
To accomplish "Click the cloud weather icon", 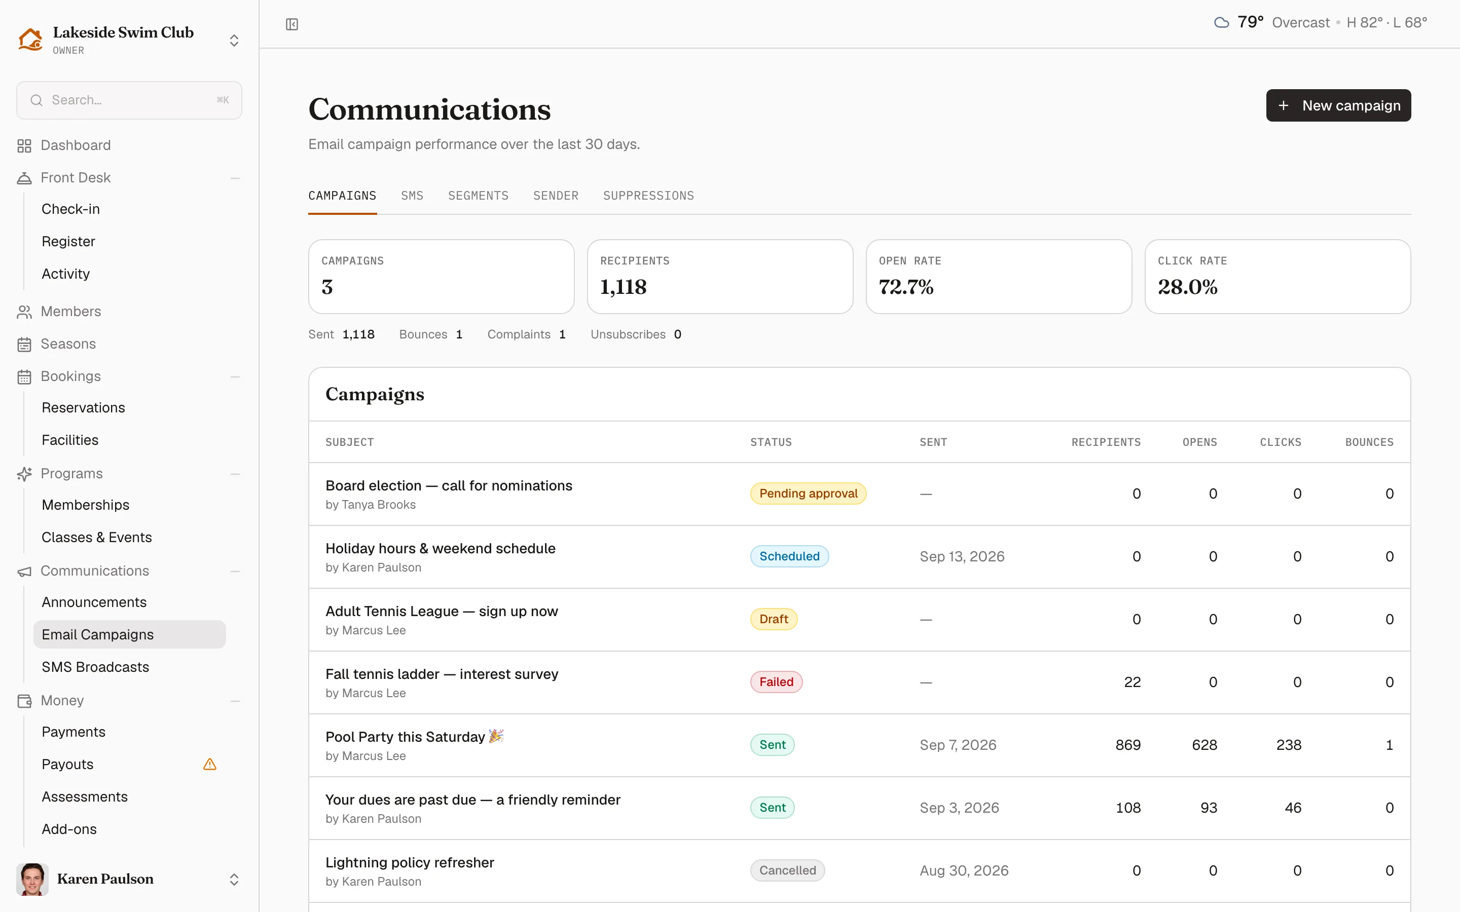I will [x=1221, y=23].
